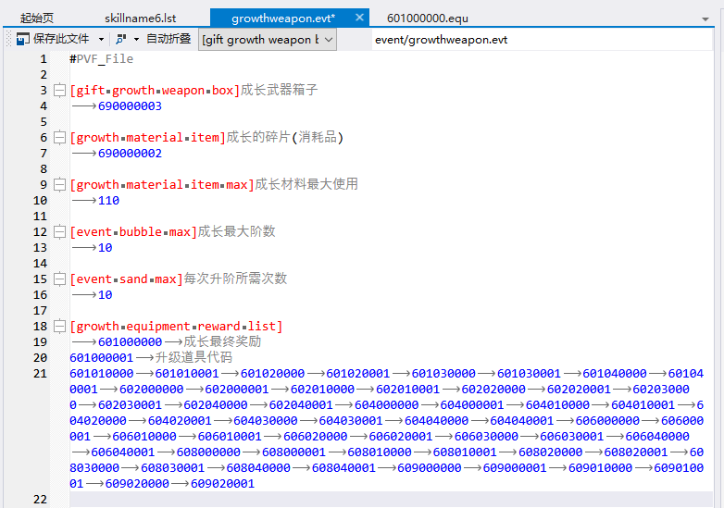Open the 保存此文件 dropdown arrow

(98, 39)
